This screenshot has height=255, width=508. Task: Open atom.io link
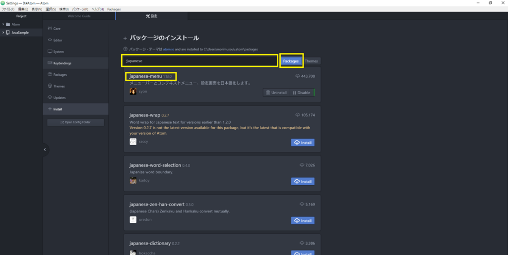pos(169,49)
